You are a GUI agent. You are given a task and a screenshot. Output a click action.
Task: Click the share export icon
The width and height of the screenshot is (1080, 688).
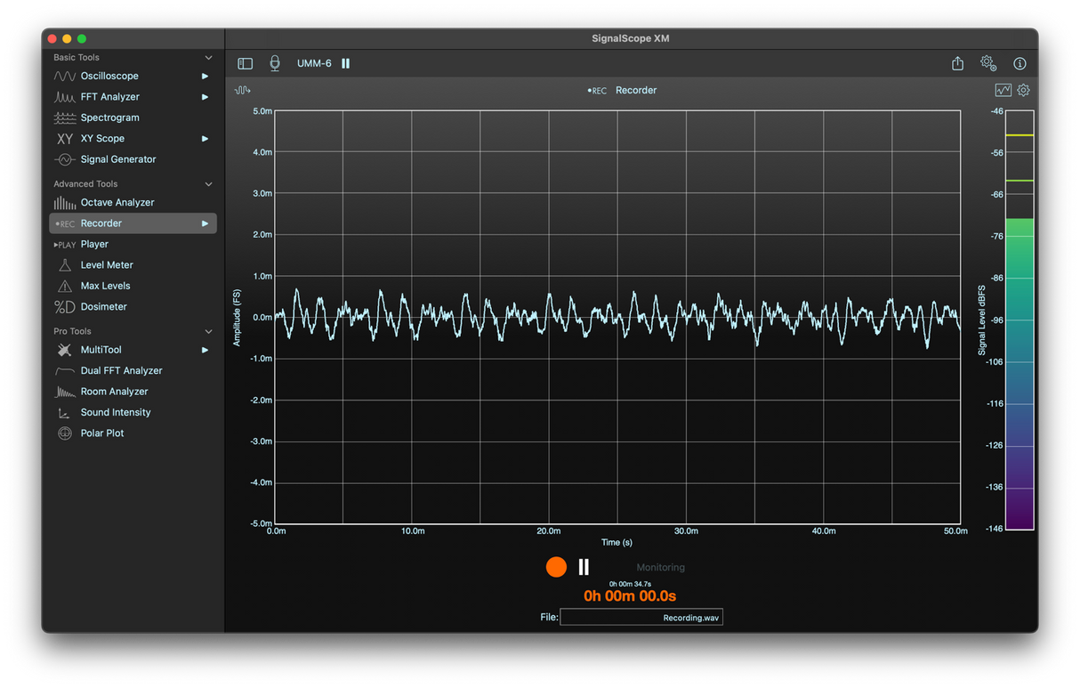tap(957, 63)
